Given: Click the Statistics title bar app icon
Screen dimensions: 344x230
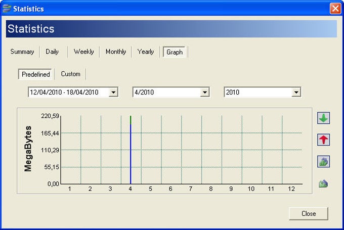Looking at the screenshot, I should coord(7,9).
